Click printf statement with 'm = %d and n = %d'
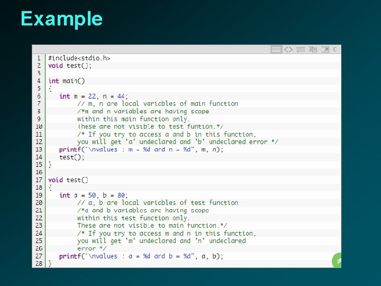 pyautogui.click(x=141, y=149)
